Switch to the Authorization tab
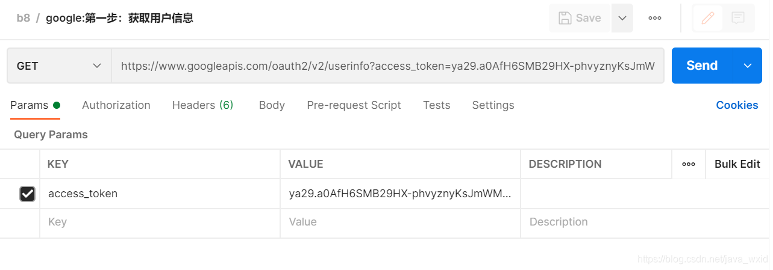Screen dimensions: 773x270 tap(116, 105)
